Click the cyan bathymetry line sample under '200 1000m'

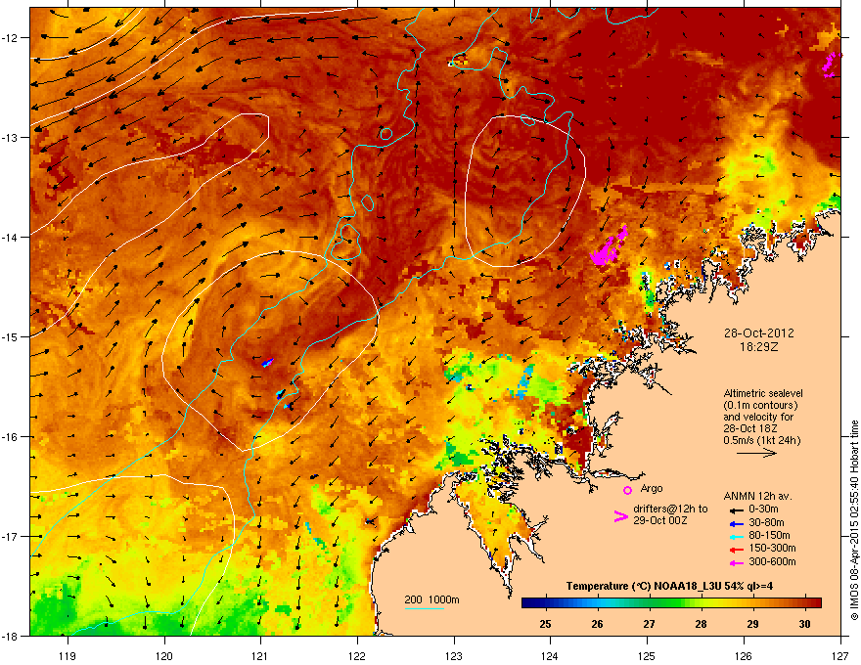click(425, 608)
